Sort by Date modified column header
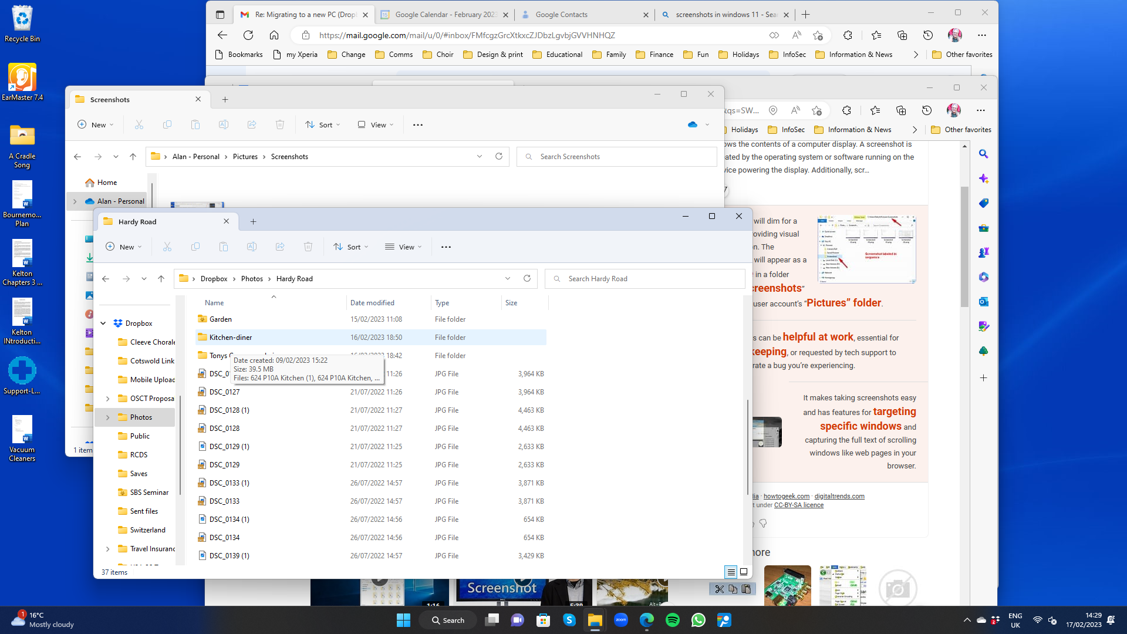 (x=388, y=303)
